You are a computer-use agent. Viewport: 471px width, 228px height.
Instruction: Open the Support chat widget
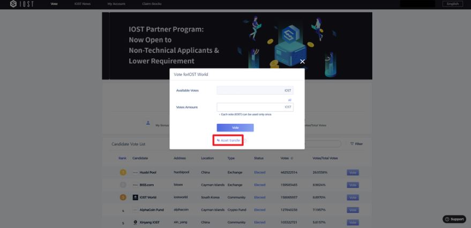[454, 219]
